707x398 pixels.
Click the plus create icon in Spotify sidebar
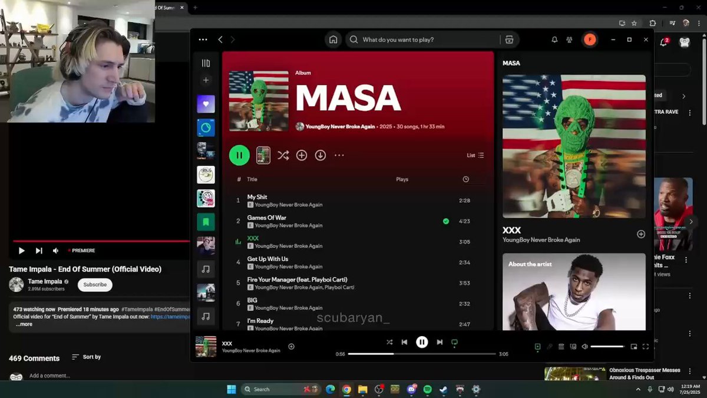pos(206,80)
